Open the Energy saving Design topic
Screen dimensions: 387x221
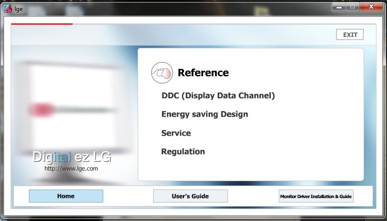pos(204,114)
